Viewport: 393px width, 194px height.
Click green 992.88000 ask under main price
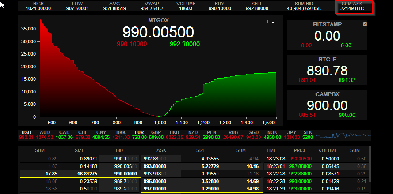coord(185,44)
